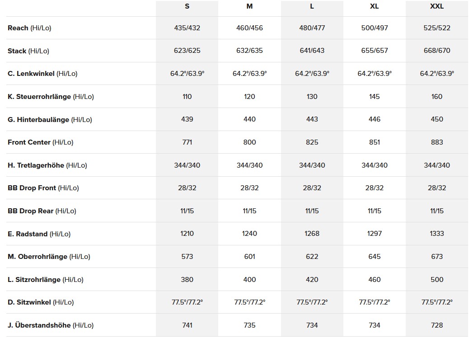The image size is (469, 338).
Task: Click the L size column header
Action: (312, 7)
